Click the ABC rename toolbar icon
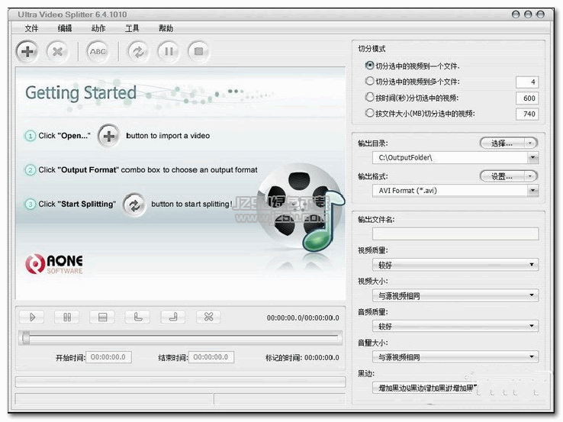 (98, 51)
